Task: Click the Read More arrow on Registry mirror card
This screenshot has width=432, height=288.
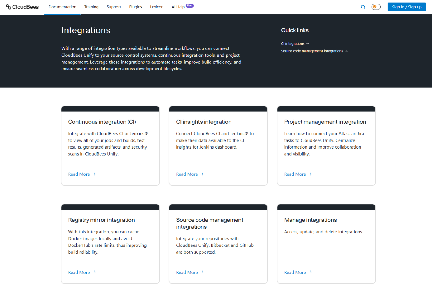Action: coord(93,272)
